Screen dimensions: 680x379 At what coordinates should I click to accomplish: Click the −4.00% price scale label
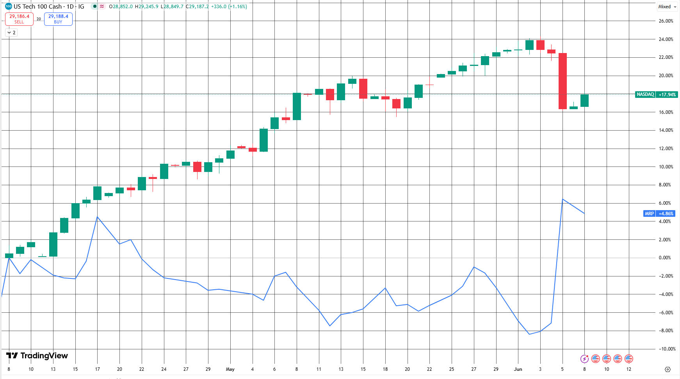[x=665, y=294]
